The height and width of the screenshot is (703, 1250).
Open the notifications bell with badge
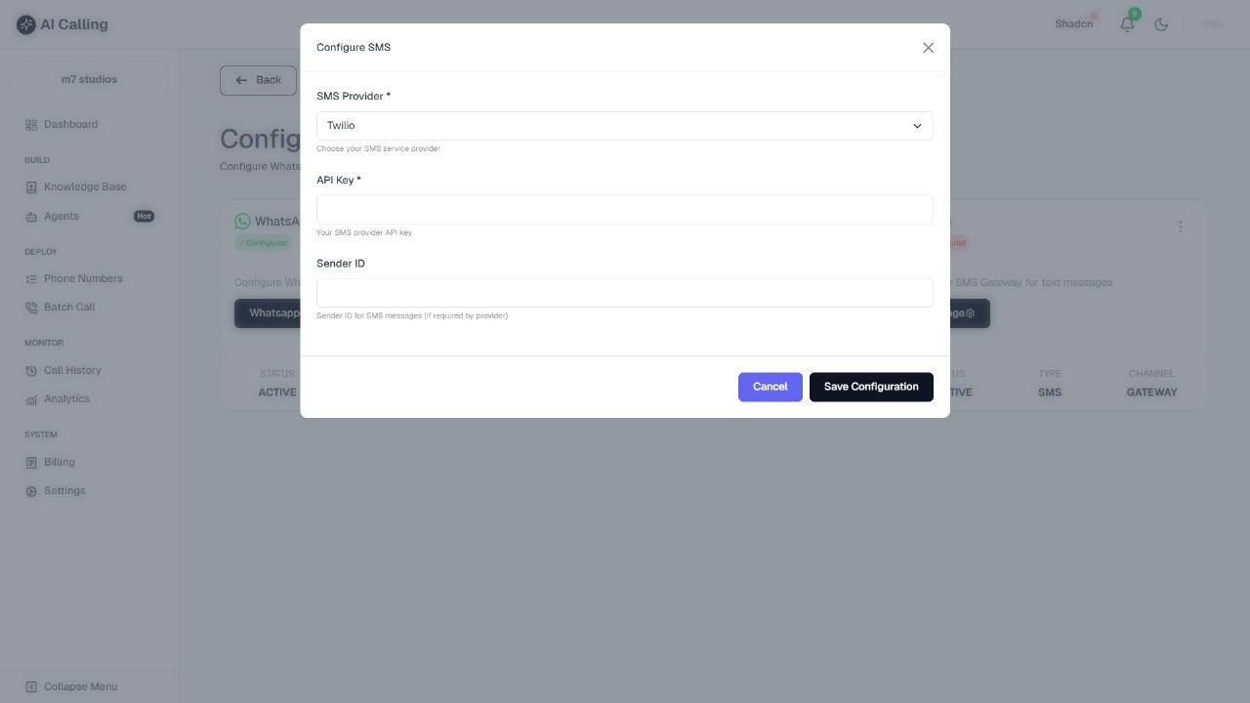(x=1127, y=23)
